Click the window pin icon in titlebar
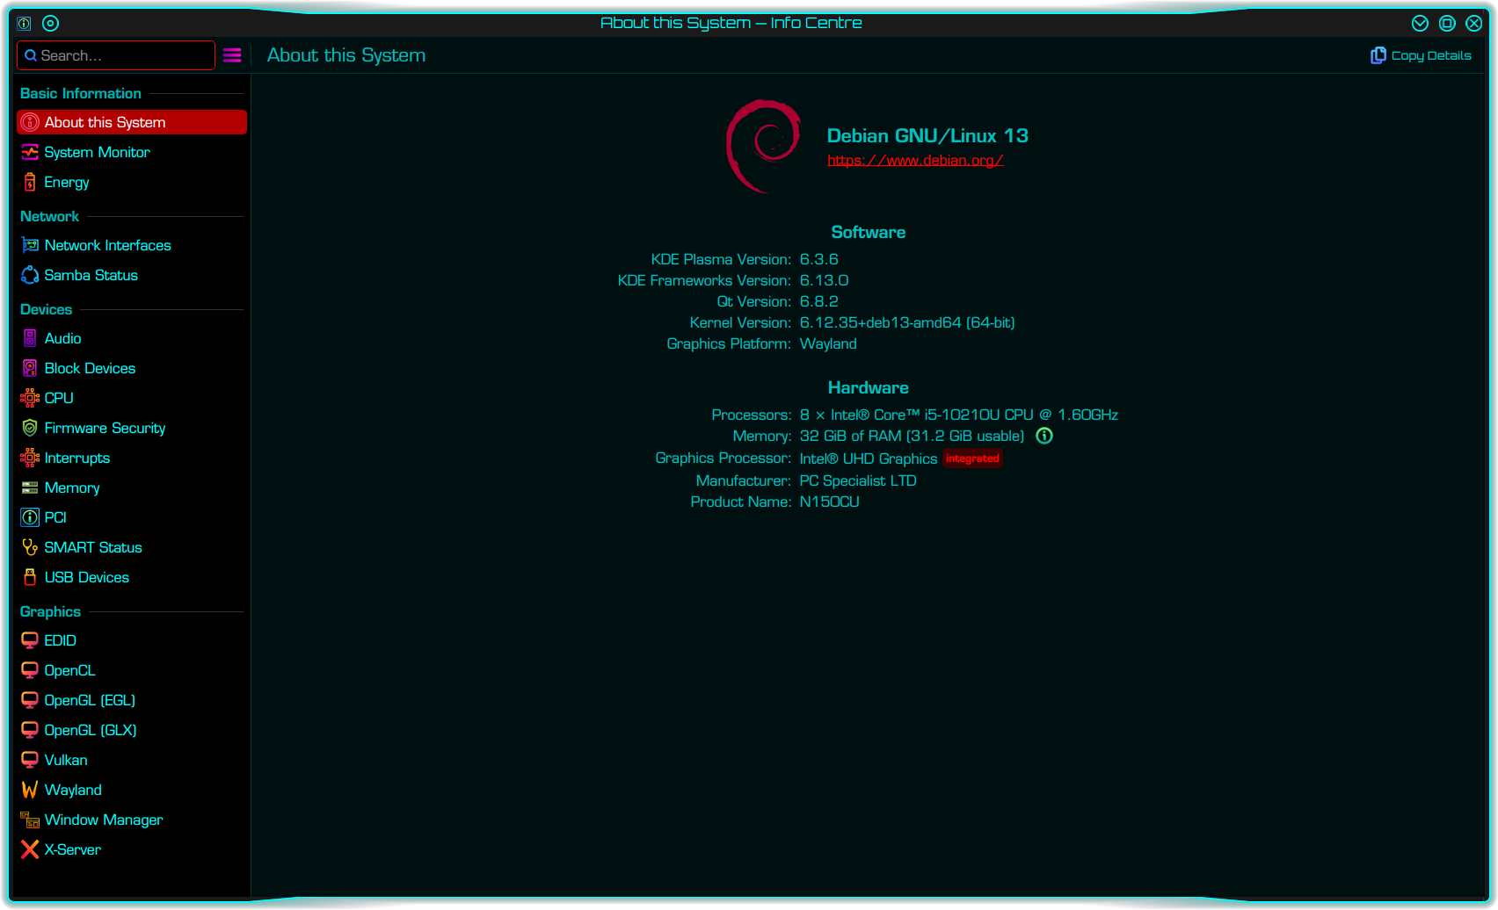1498x910 pixels. coord(51,23)
